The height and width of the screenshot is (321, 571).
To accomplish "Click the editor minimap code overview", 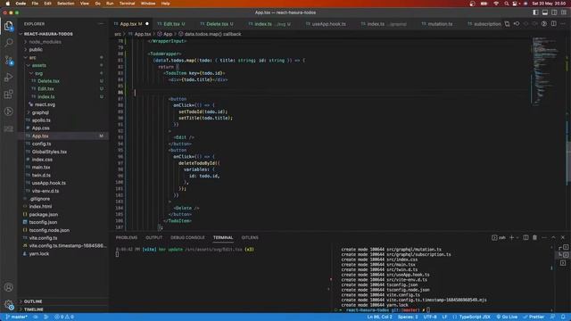I will (x=545, y=71).
